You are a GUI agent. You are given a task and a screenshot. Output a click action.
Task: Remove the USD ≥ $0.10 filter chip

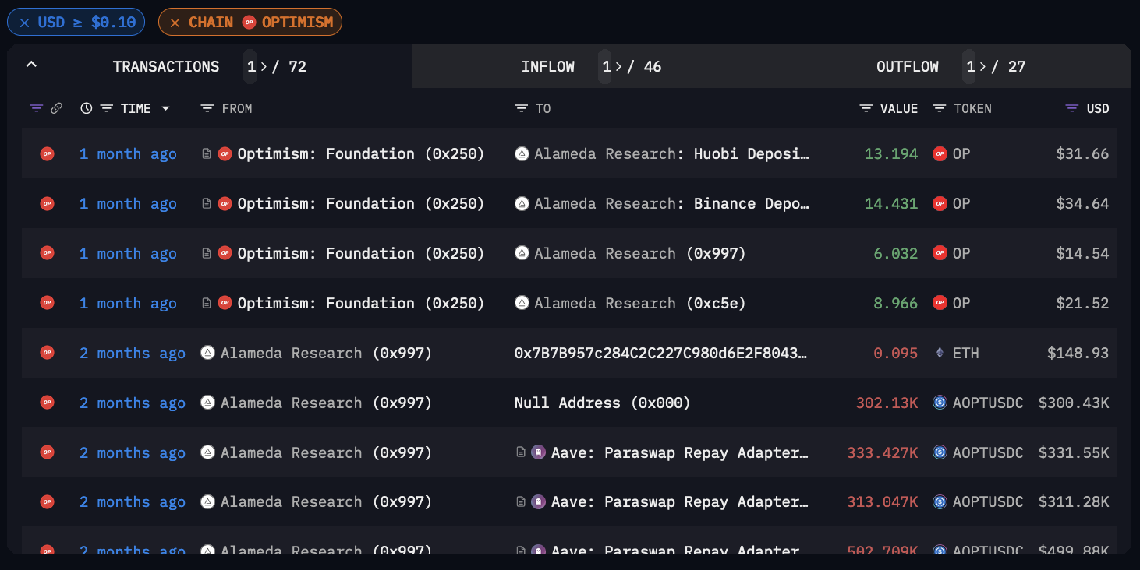24,23
